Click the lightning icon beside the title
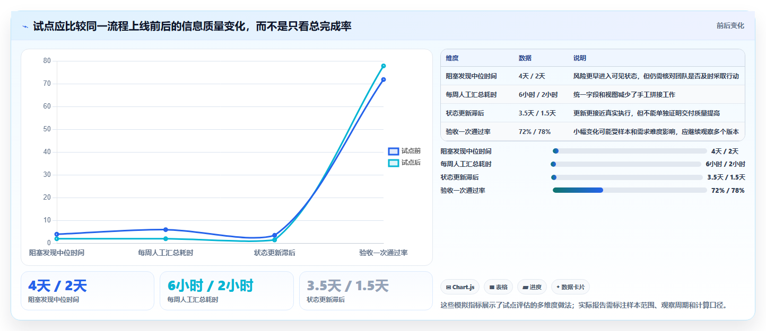The height and width of the screenshot is (331, 766). point(25,26)
